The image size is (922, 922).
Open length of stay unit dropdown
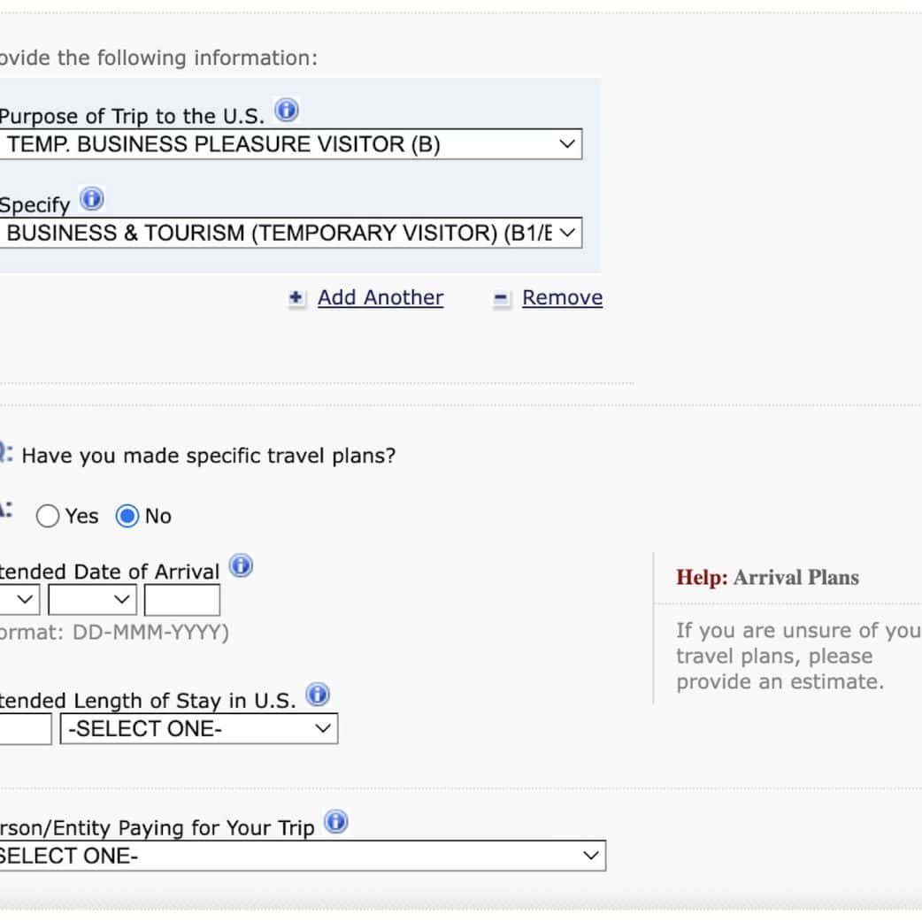tap(199, 729)
